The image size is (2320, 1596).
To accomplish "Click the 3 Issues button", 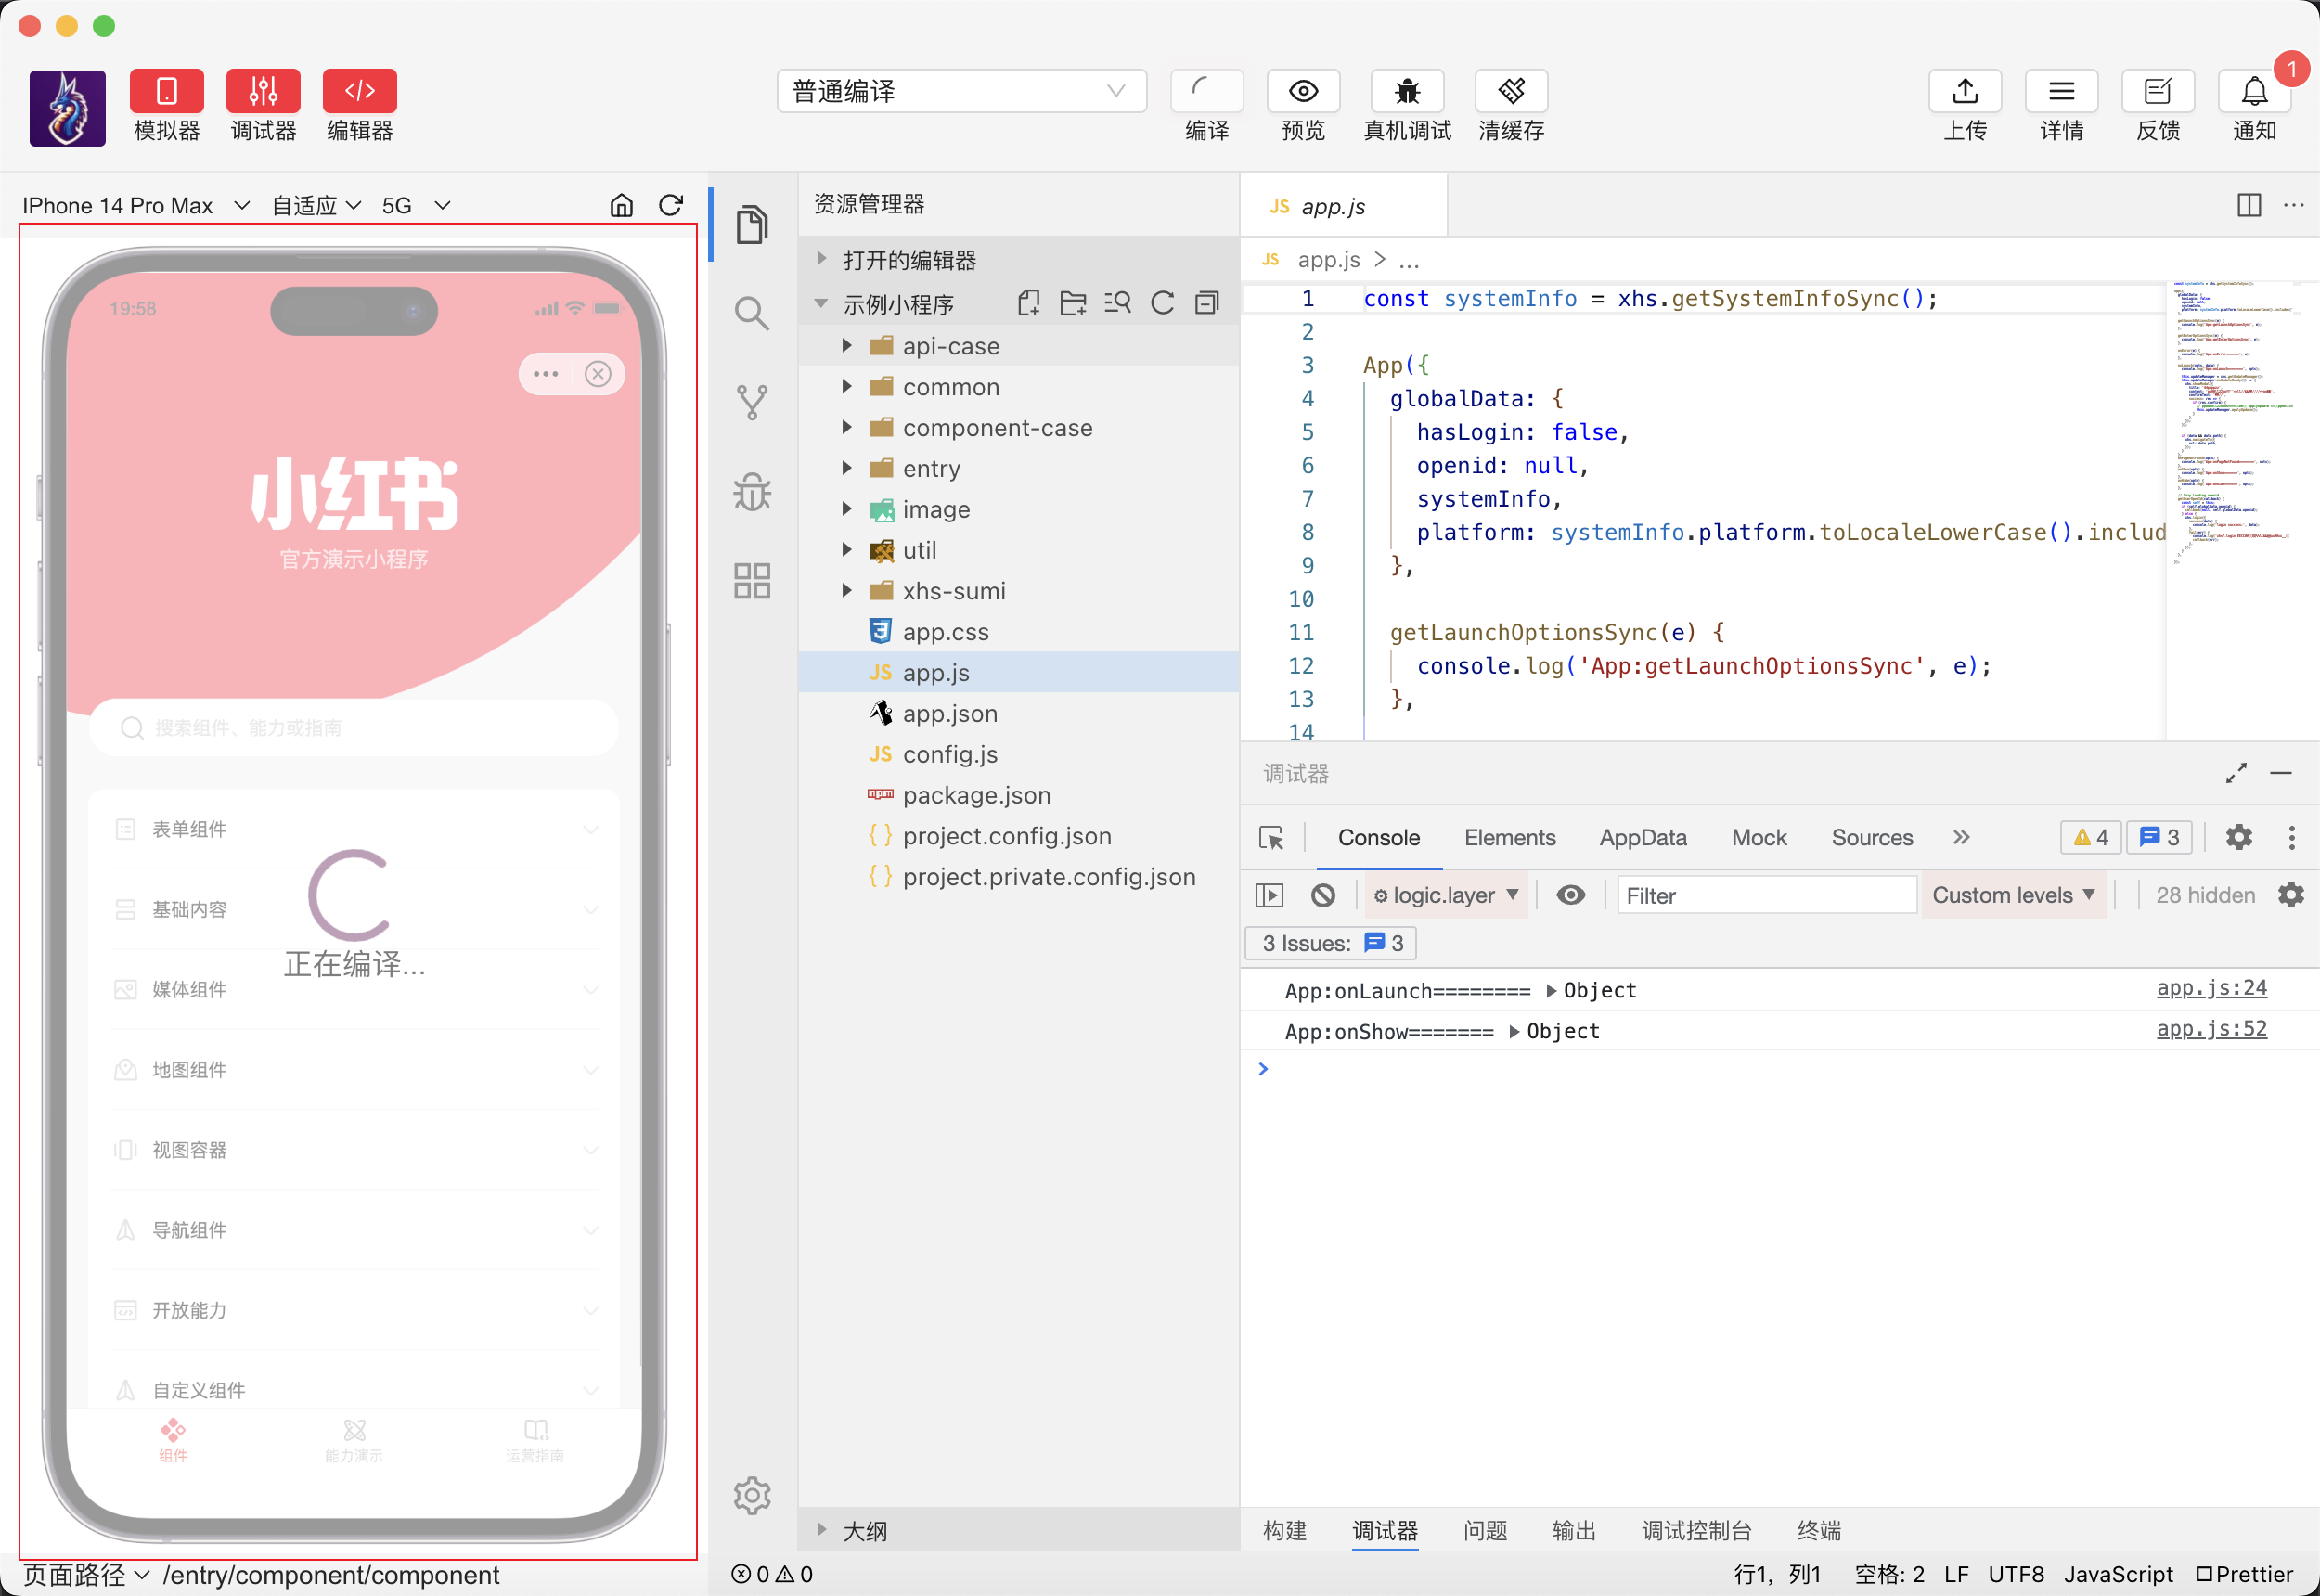I will [x=1331, y=943].
